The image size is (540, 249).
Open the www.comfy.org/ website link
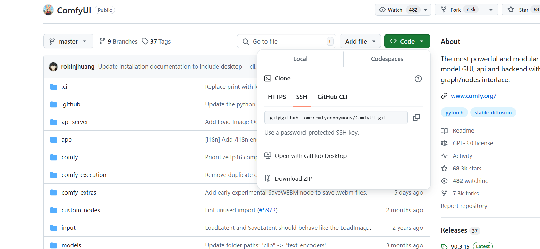click(x=473, y=96)
